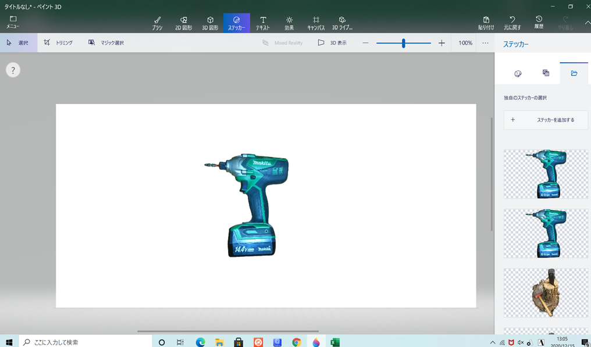Select the second drill sticker thumbnail
This screenshot has width=591, height=347.
(x=546, y=234)
